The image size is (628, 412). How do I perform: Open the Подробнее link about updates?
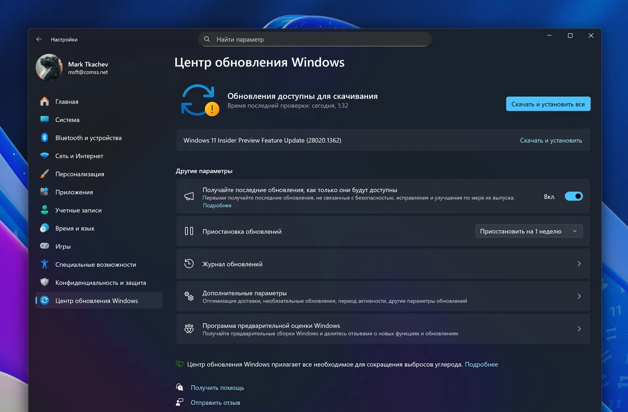tap(217, 205)
